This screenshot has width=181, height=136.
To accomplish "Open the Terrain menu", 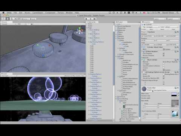I will [x=61, y=13].
